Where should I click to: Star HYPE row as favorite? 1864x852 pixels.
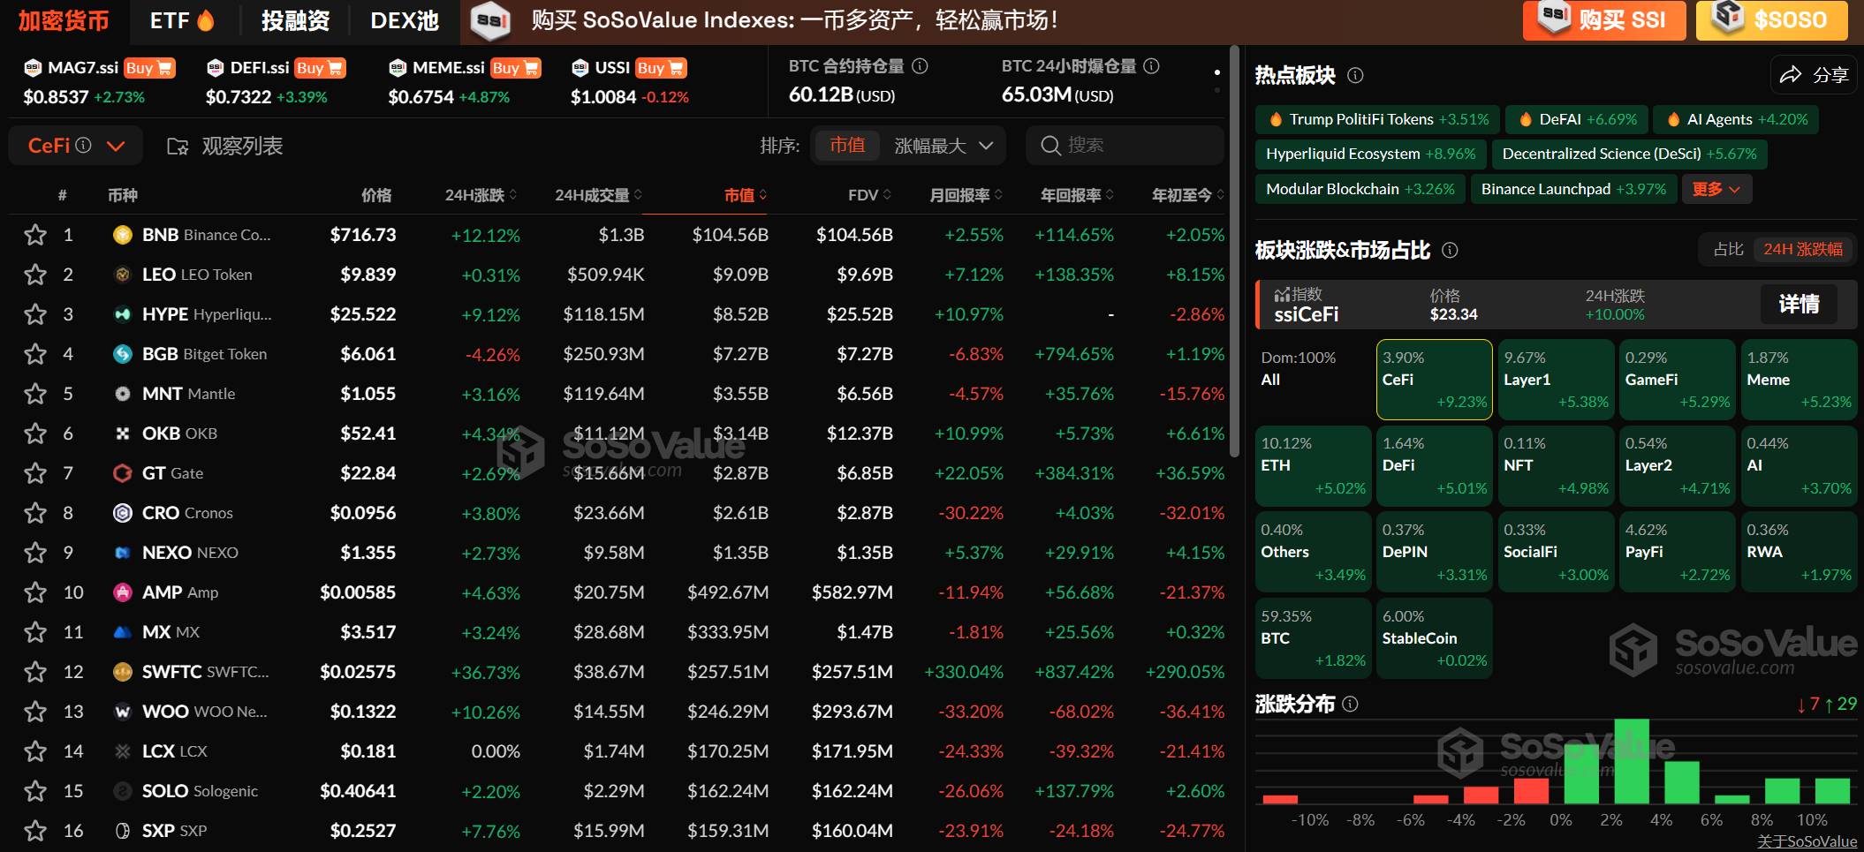point(35,314)
